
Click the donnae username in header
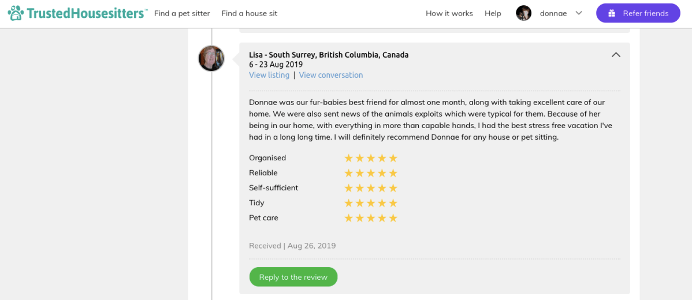pyautogui.click(x=553, y=13)
